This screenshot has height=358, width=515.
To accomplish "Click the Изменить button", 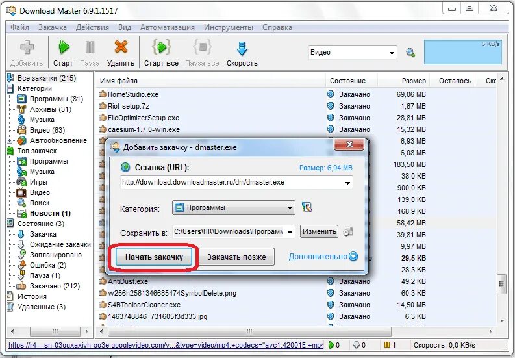I will 320,231.
